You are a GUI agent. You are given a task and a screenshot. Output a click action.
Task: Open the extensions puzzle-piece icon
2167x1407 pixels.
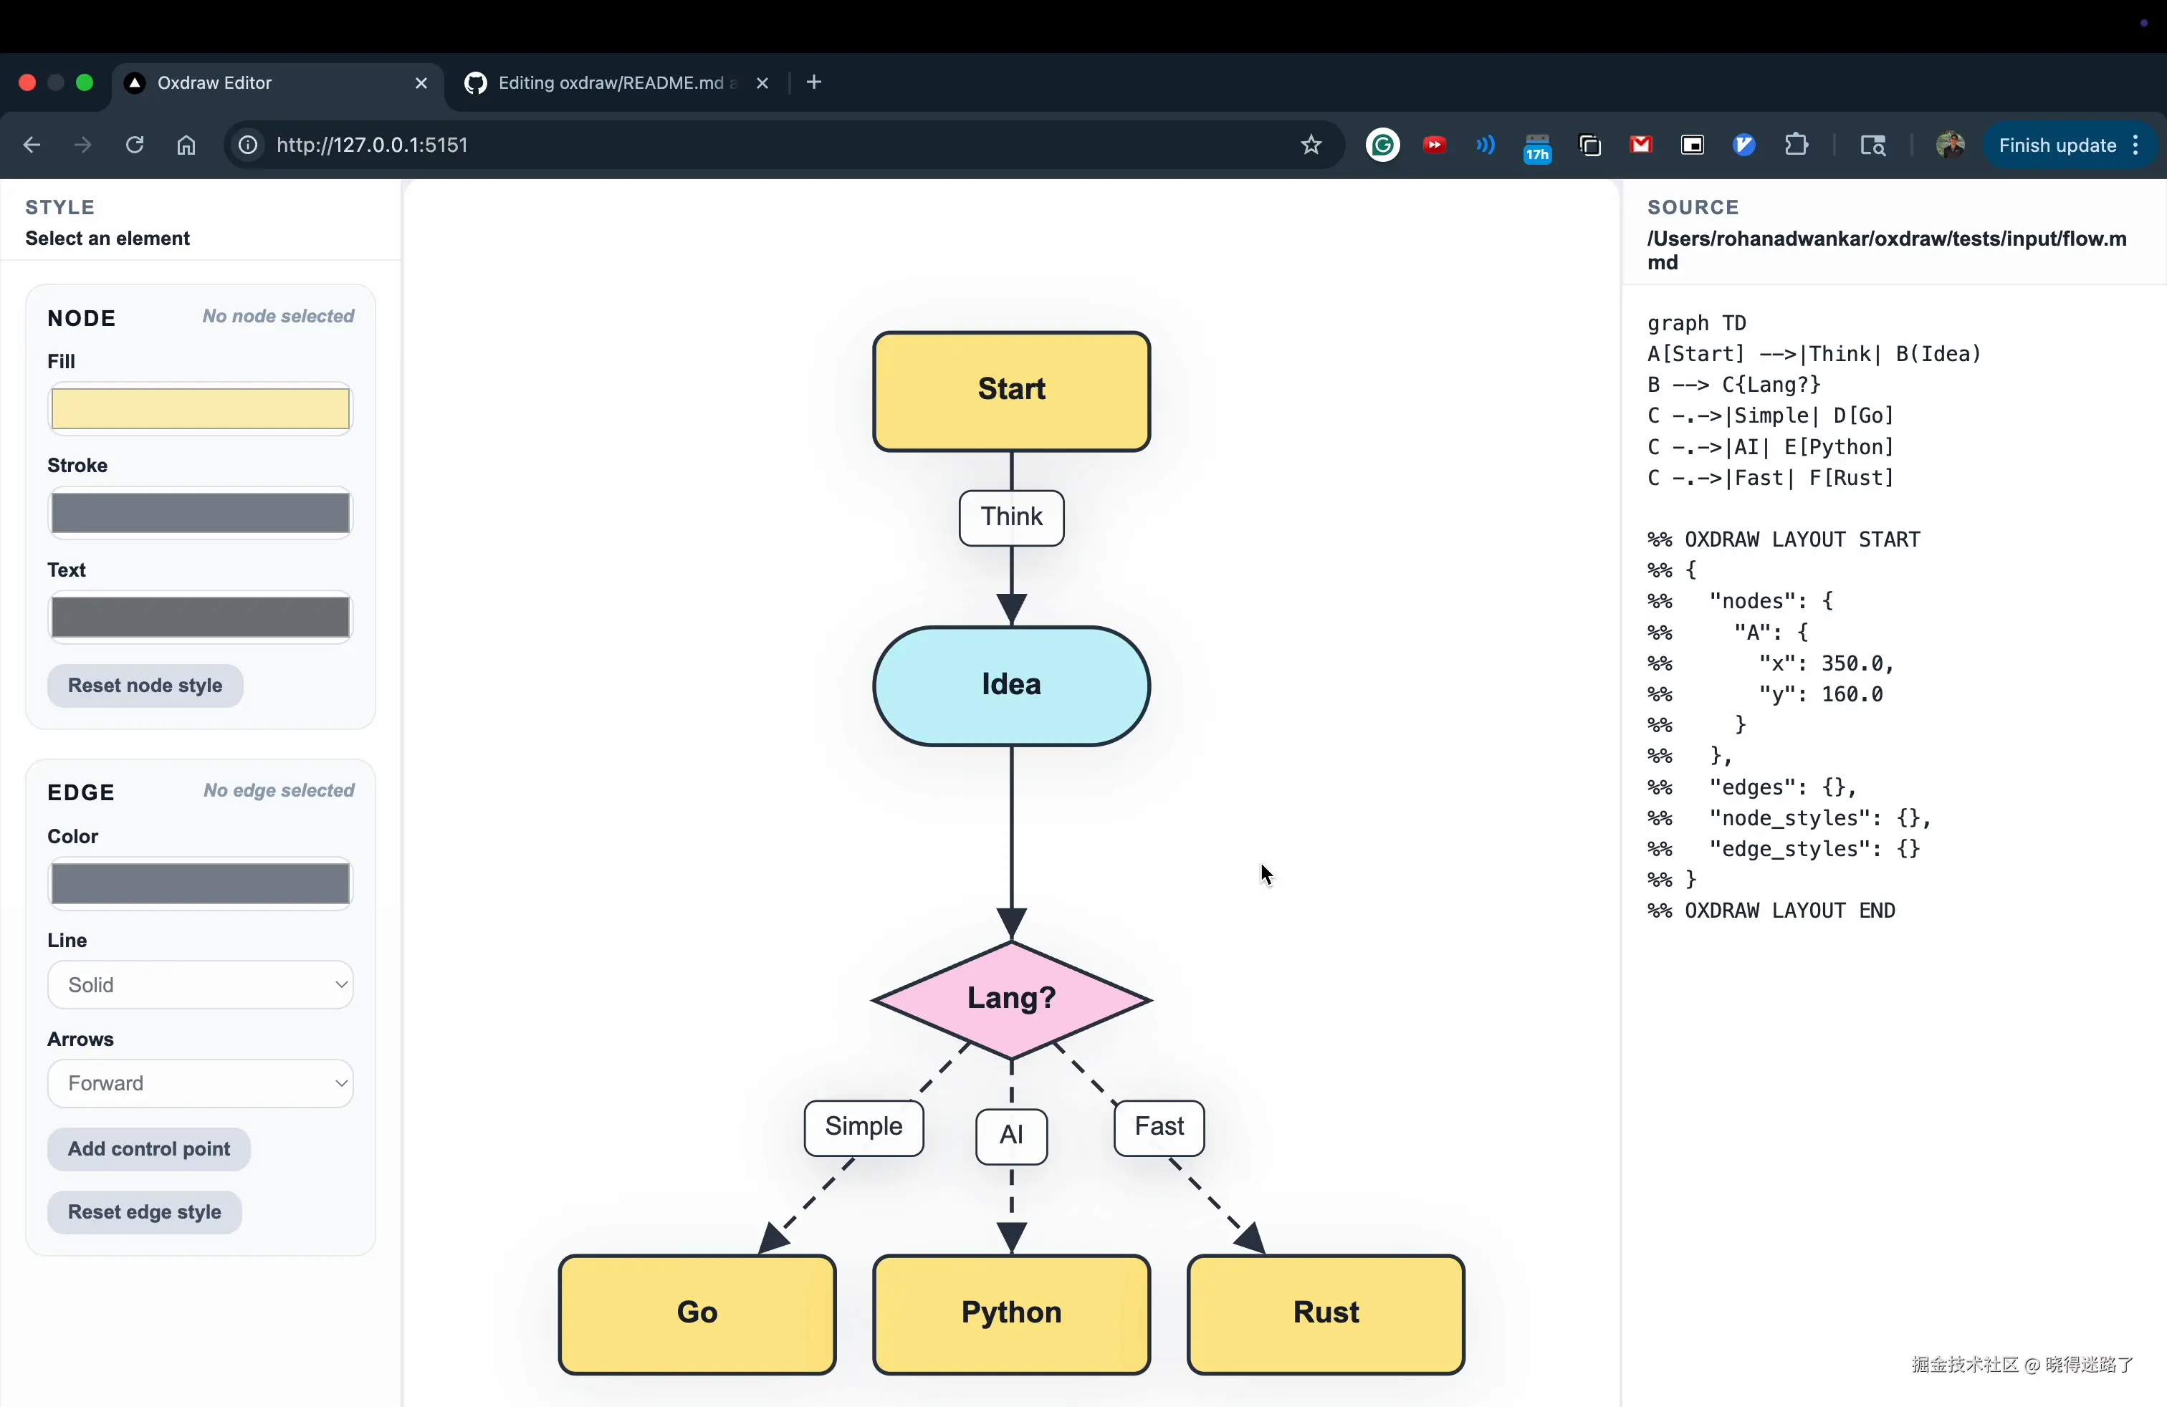[x=1797, y=145]
